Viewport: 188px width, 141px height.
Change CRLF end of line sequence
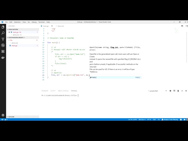coord(154,120)
